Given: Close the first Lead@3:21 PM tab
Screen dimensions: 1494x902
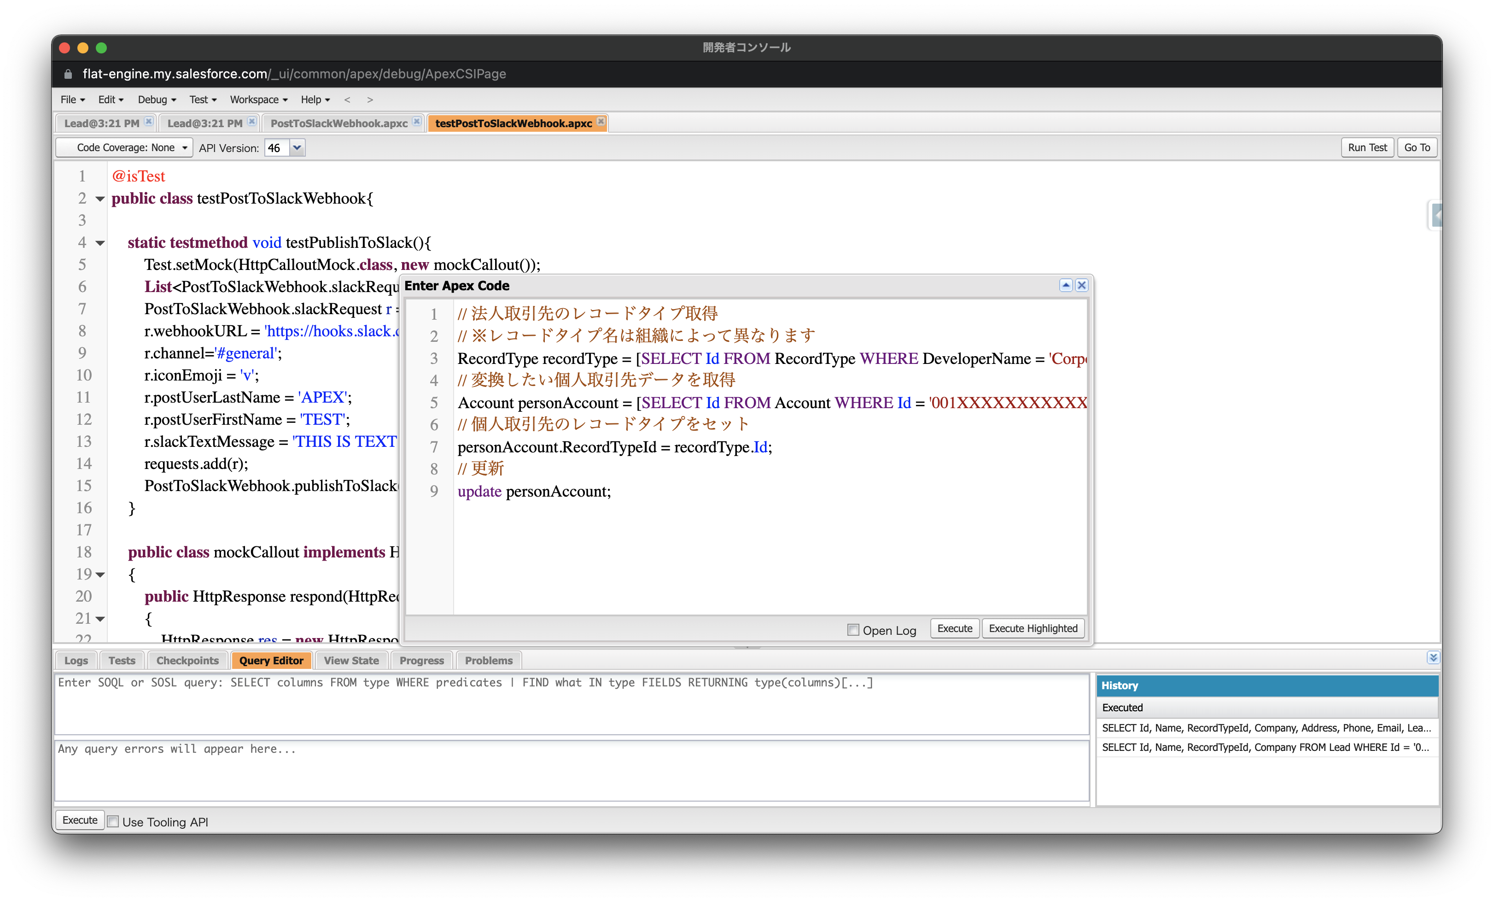Looking at the screenshot, I should [x=149, y=122].
